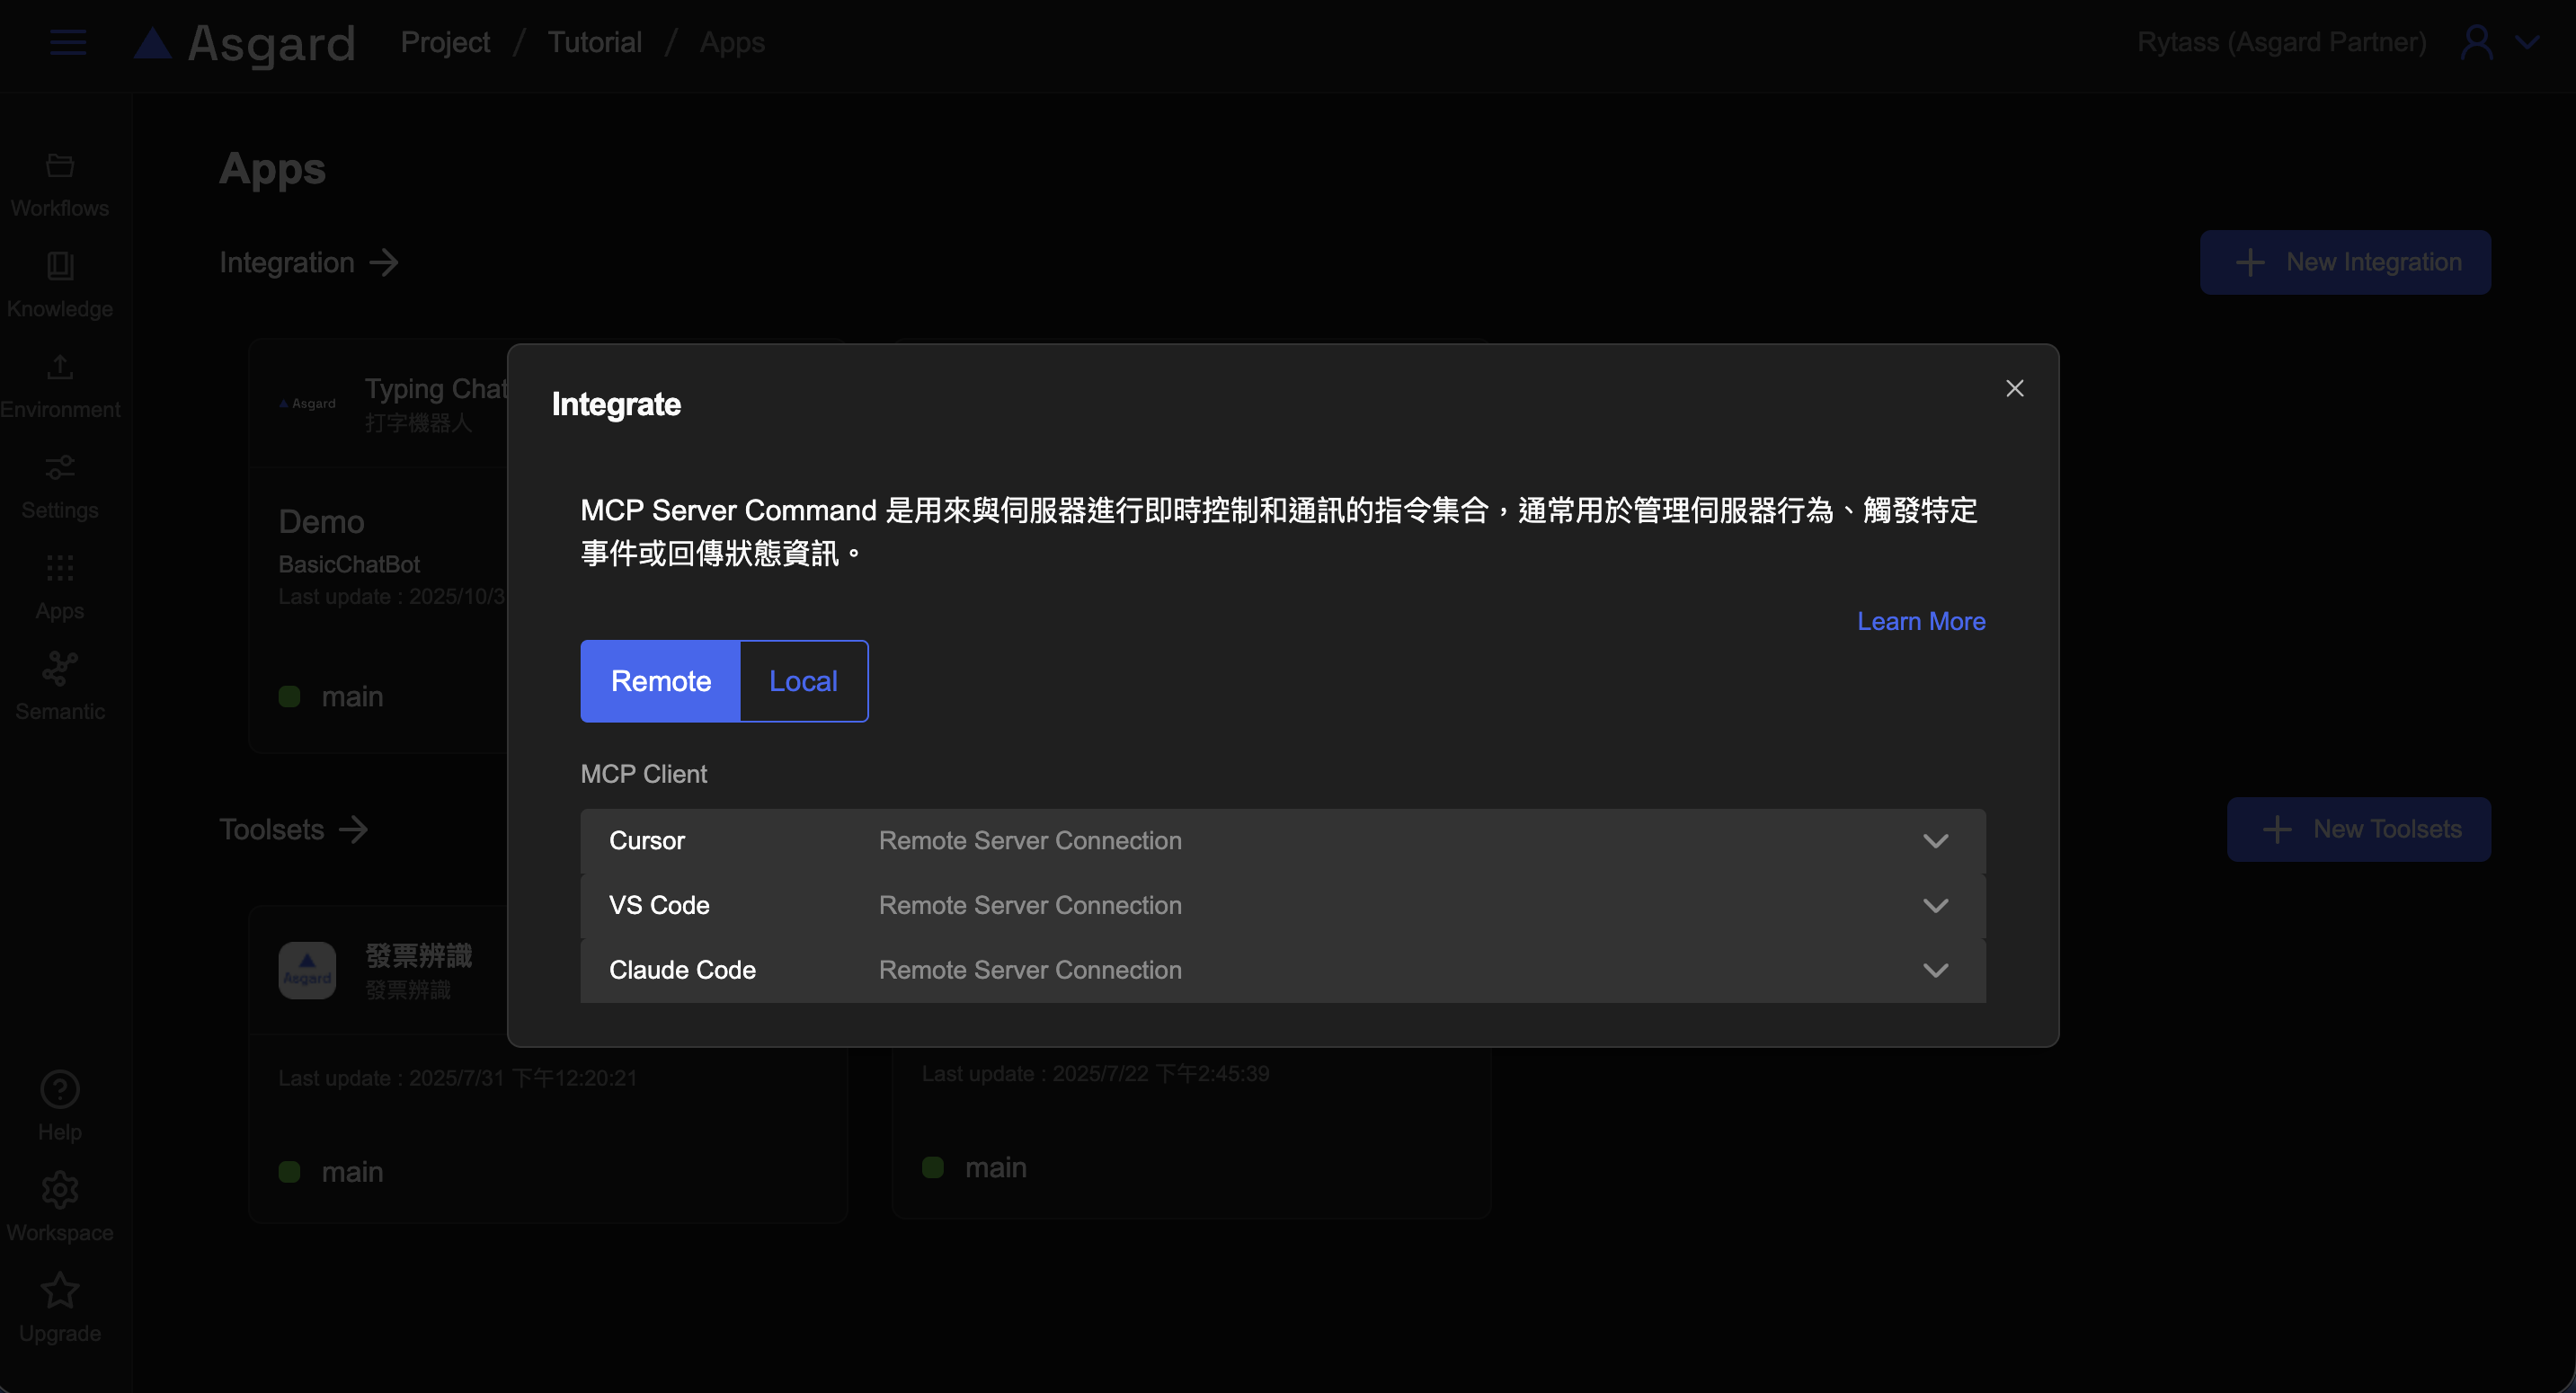Viewport: 2576px width, 1393px height.
Task: Go to Tutorial in the breadcrumb
Action: pyautogui.click(x=594, y=42)
